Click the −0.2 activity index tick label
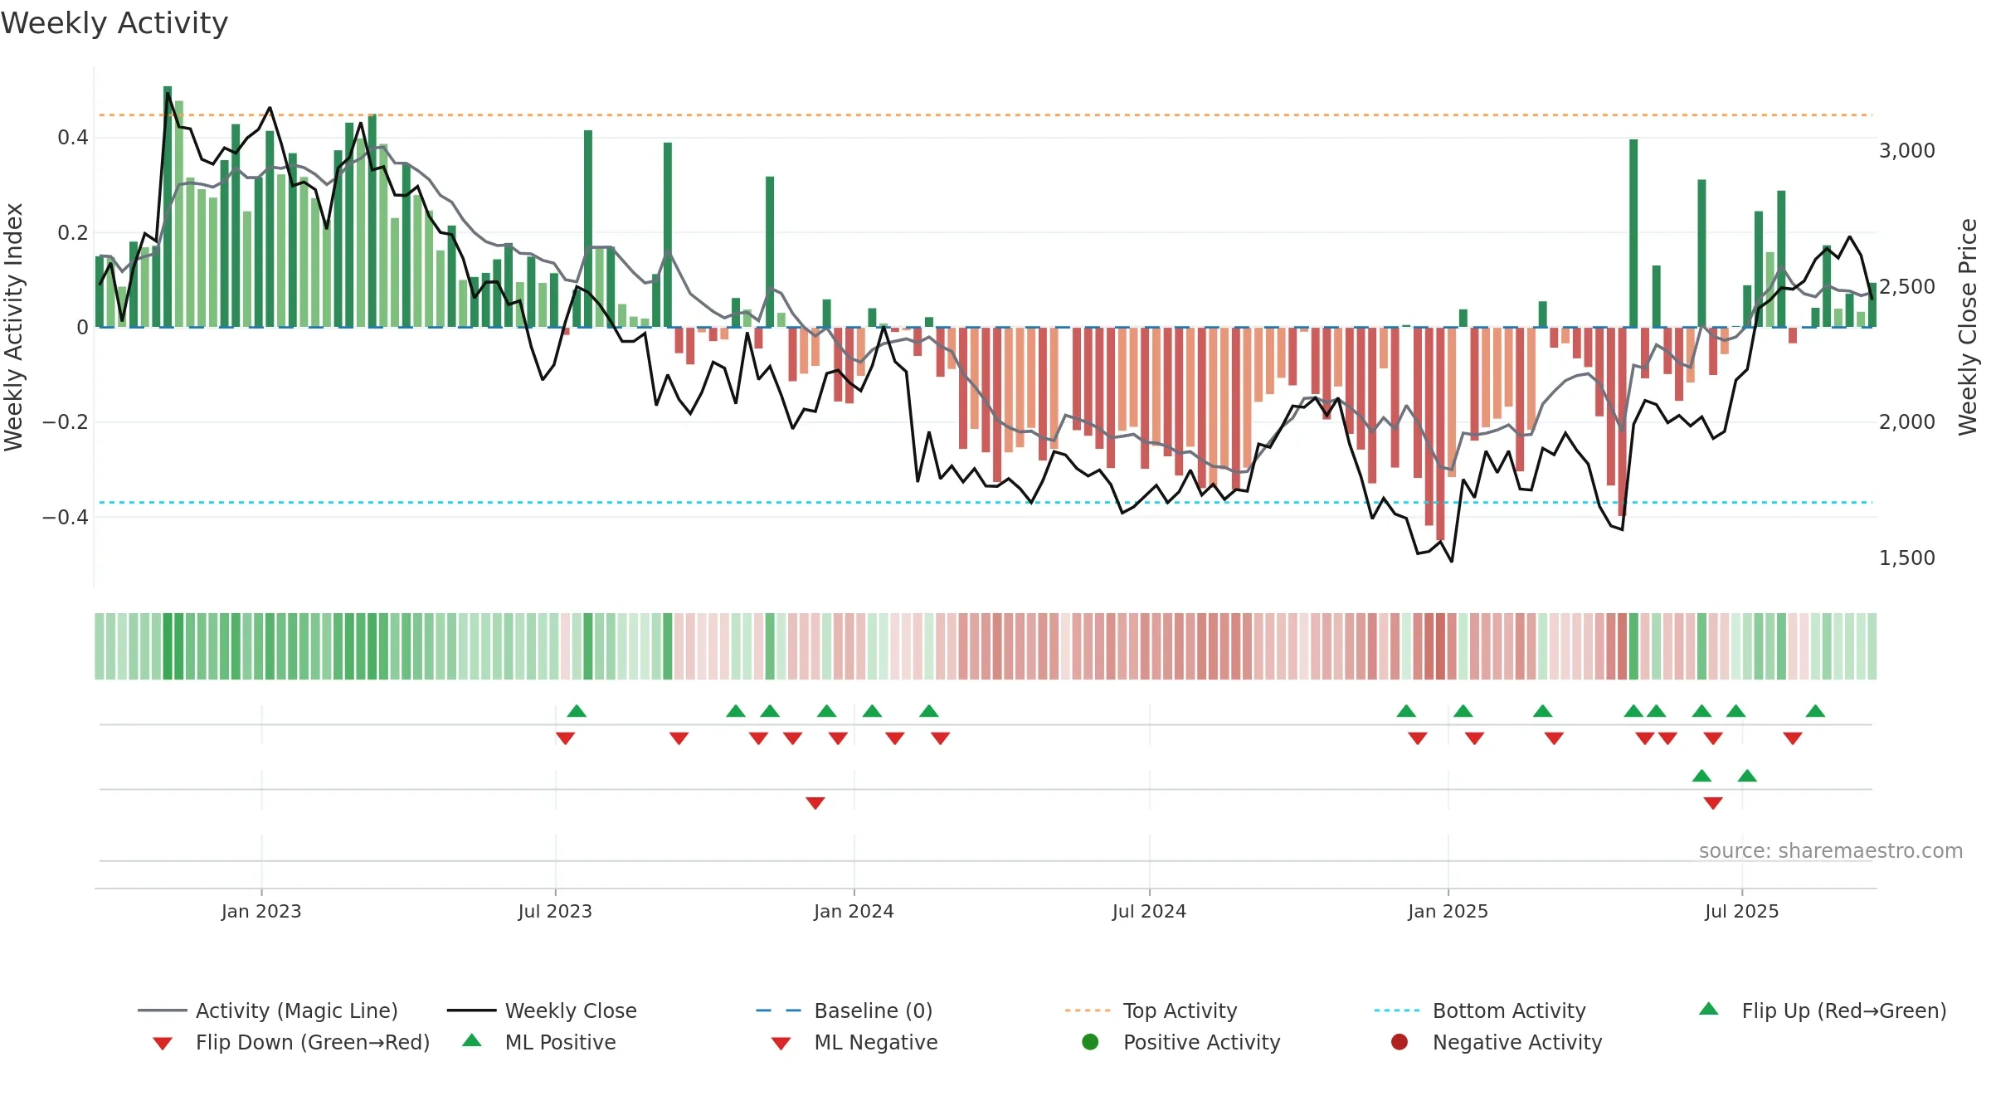This screenshot has height=1120, width=1991. pyautogui.click(x=66, y=421)
